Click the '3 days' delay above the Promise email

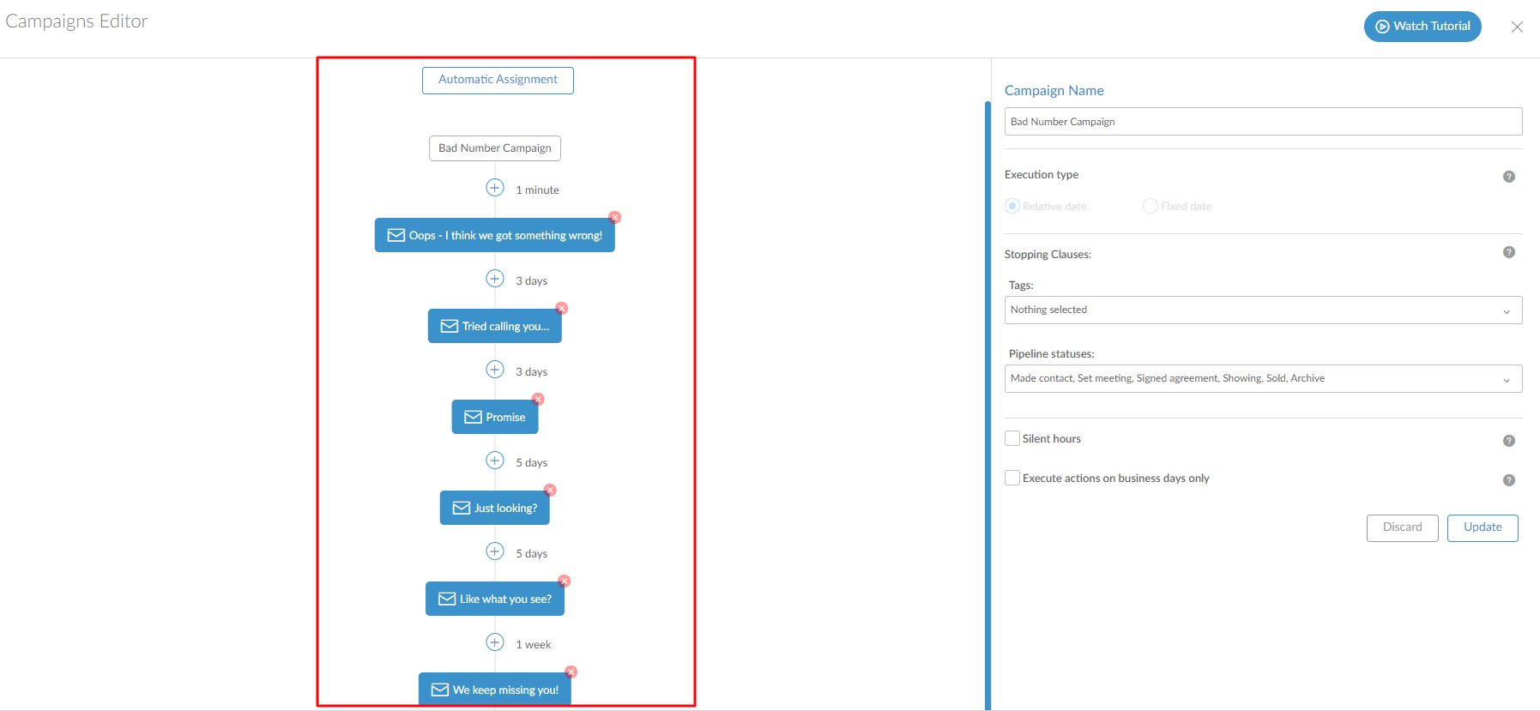[531, 372]
